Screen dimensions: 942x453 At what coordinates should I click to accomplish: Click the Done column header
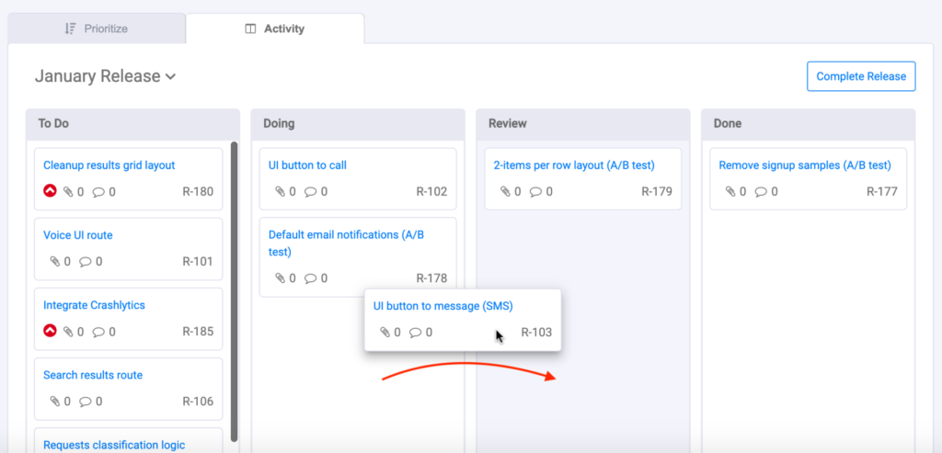[x=809, y=124]
